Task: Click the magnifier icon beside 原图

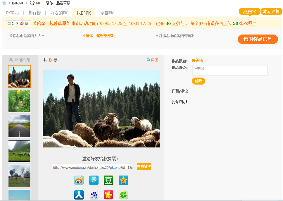Action: (x=148, y=60)
